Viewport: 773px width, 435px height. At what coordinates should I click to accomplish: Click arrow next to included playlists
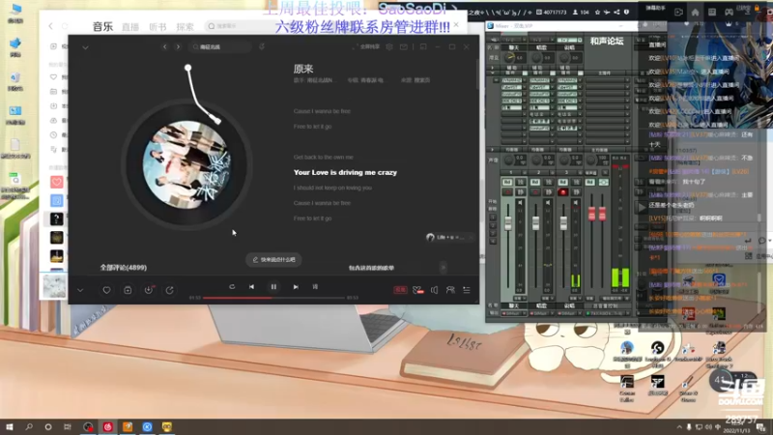point(444,268)
